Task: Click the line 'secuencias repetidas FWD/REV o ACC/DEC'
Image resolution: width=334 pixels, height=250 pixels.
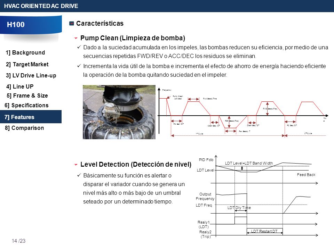Action: coord(169,56)
